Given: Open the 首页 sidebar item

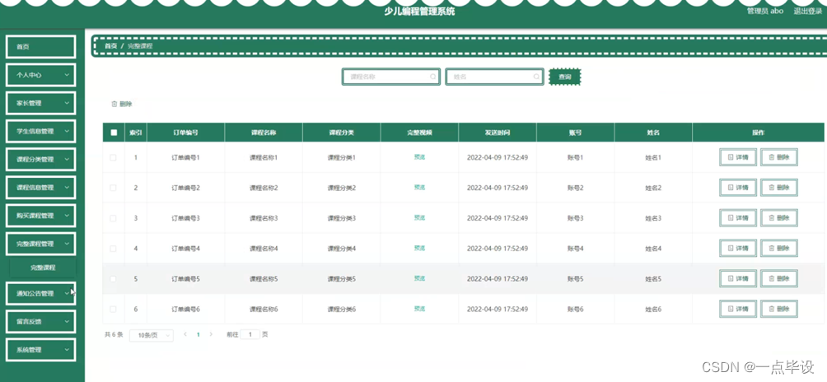Looking at the screenshot, I should (40, 47).
